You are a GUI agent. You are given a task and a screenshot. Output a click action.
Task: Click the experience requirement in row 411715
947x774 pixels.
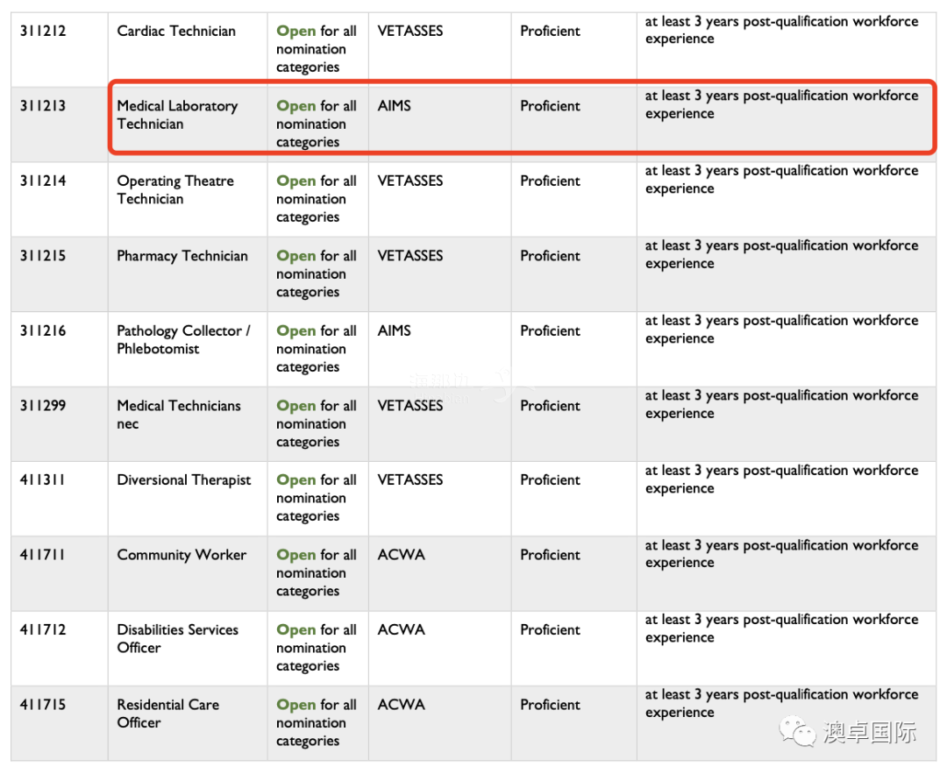click(781, 704)
